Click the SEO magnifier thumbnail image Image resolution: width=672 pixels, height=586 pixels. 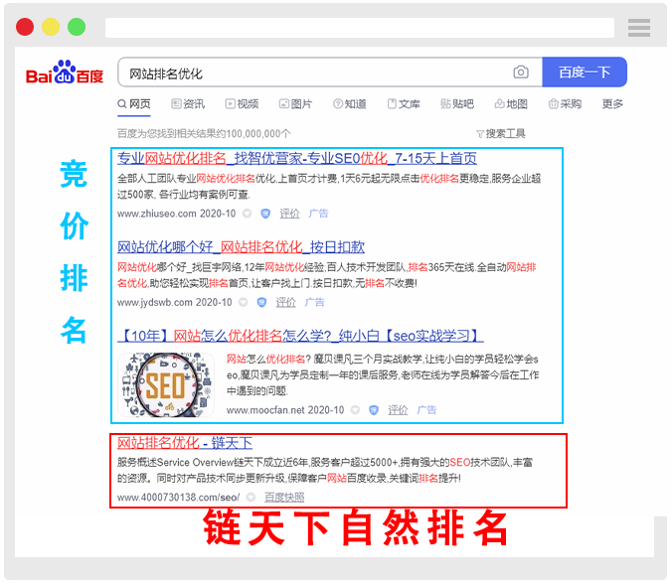[x=166, y=384]
